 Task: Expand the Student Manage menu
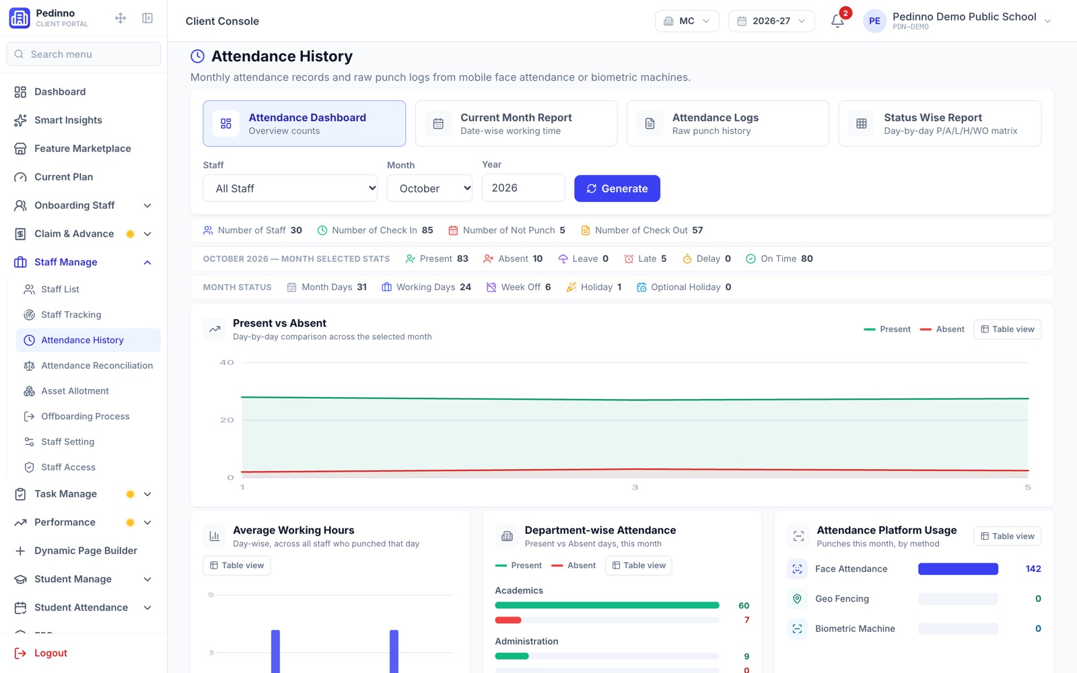coord(147,579)
